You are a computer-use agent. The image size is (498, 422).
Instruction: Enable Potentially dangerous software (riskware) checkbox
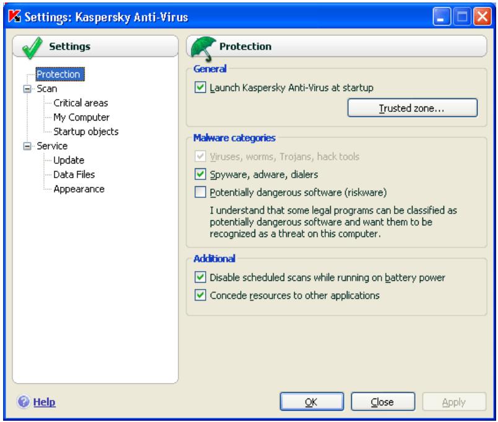click(x=200, y=192)
